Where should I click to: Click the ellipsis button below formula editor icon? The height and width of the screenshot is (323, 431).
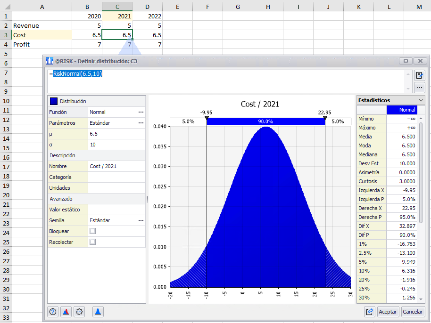(419, 88)
